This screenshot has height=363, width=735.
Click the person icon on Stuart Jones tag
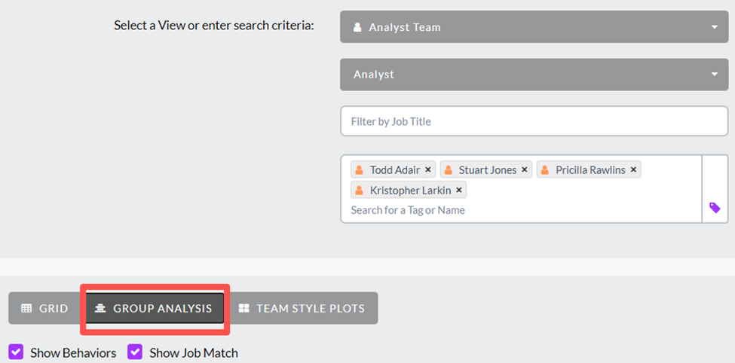449,170
